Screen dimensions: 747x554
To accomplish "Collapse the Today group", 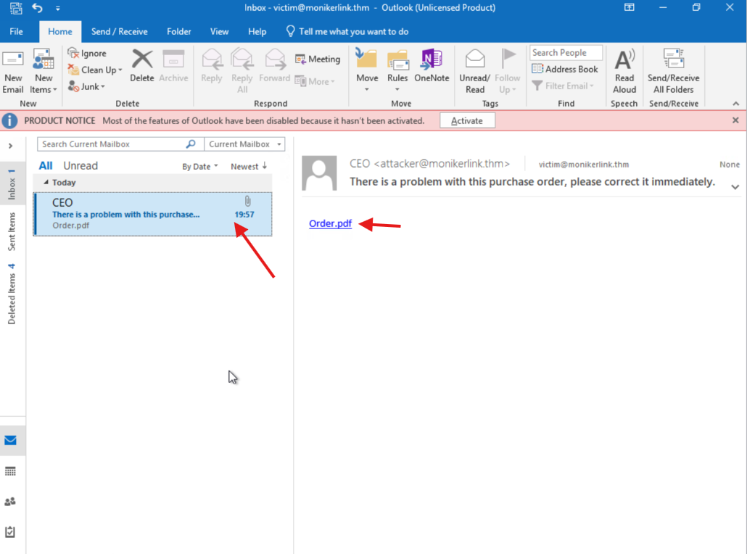I will (46, 182).
